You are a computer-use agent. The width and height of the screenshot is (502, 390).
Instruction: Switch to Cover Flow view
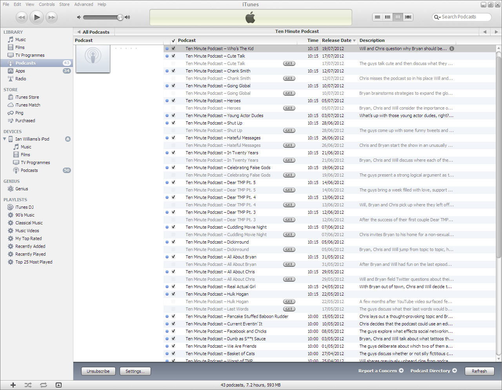click(x=408, y=17)
